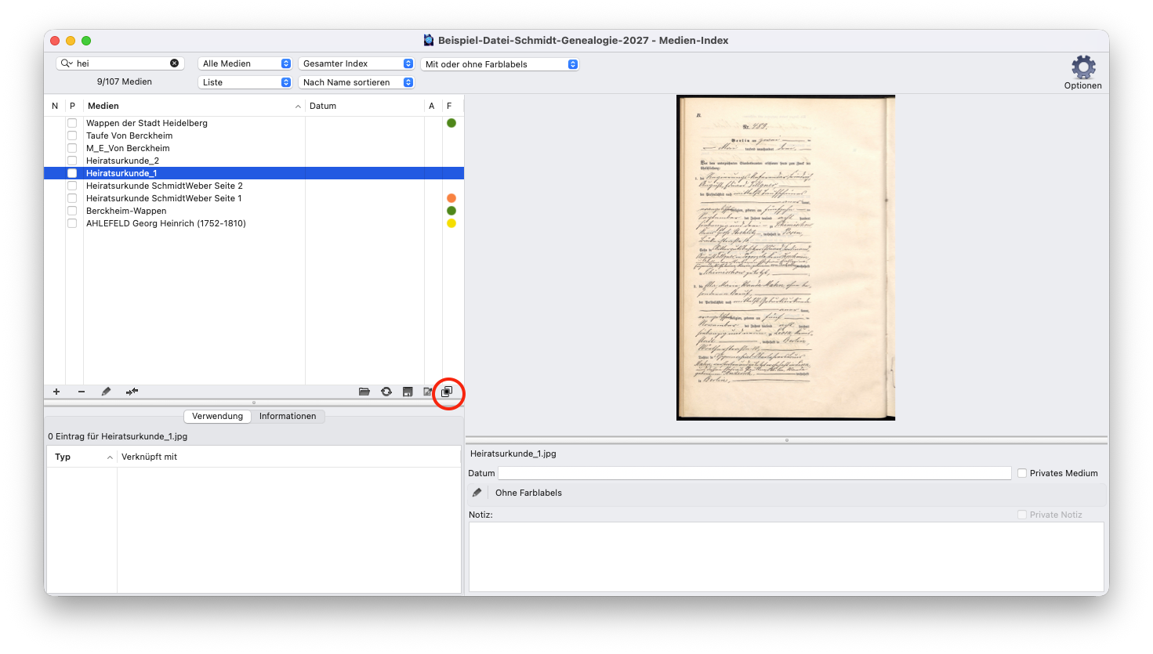Tick the checkbox for Heiratsurkunde_2
The width and height of the screenshot is (1153, 654).
(x=72, y=161)
